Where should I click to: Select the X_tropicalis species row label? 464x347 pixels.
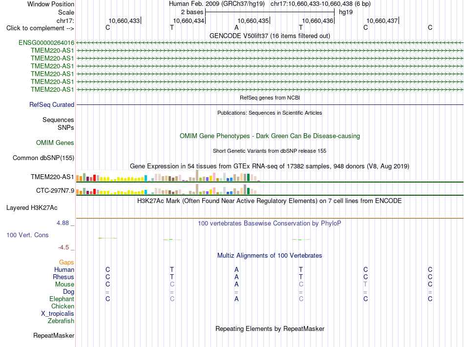58,314
